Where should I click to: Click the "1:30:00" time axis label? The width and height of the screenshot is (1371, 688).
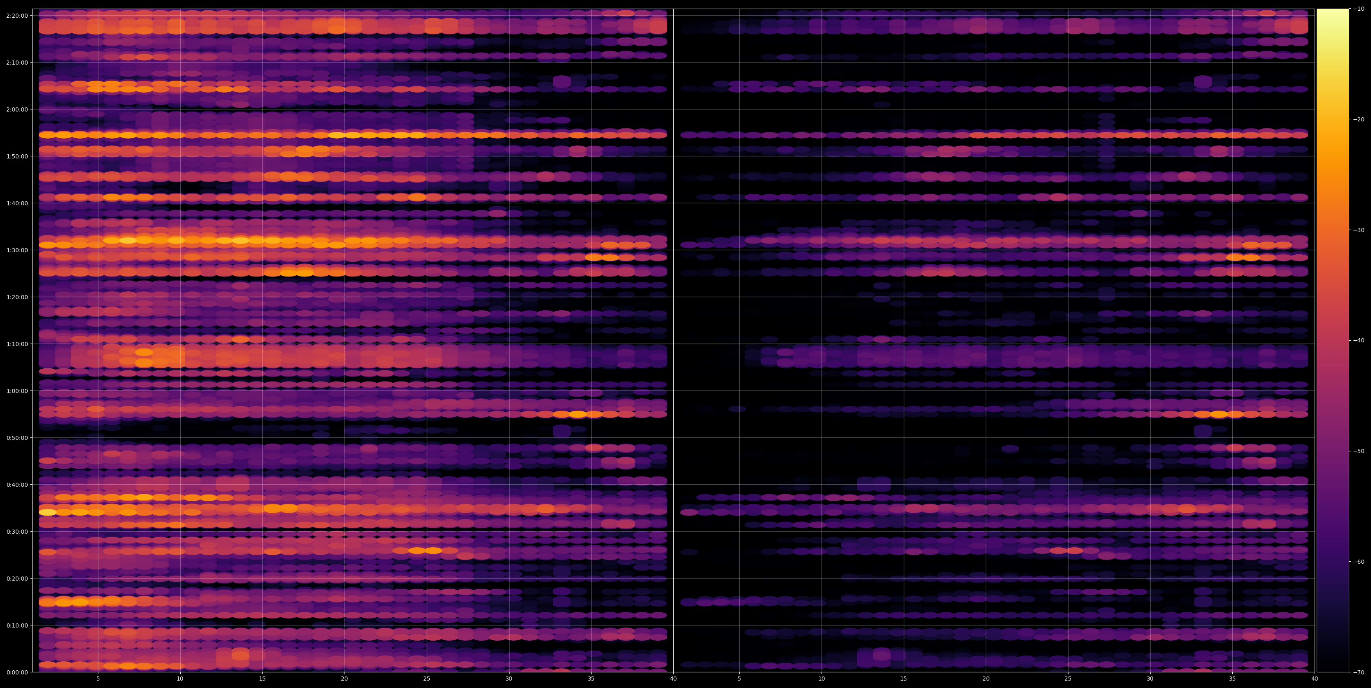[x=16, y=250]
